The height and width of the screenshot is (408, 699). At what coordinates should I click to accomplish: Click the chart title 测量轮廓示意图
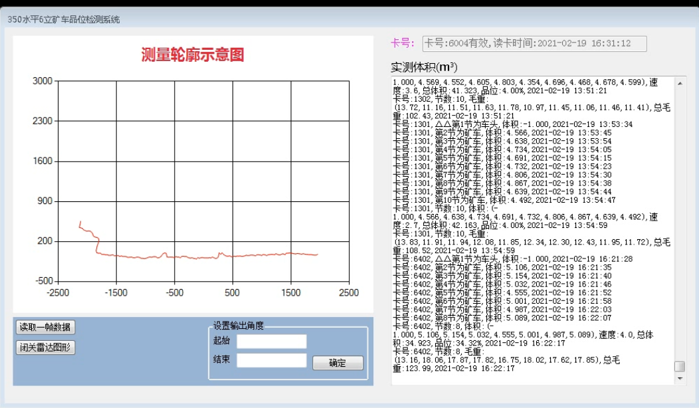pyautogui.click(x=193, y=55)
